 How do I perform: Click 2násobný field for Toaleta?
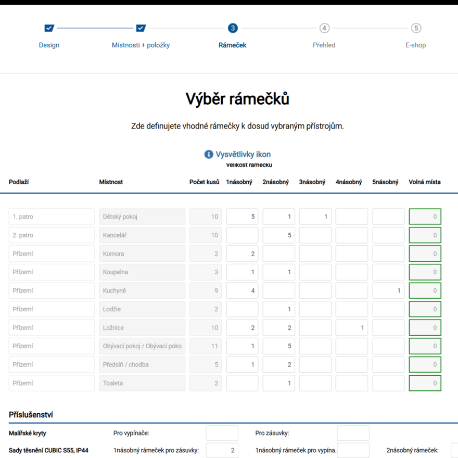click(278, 383)
